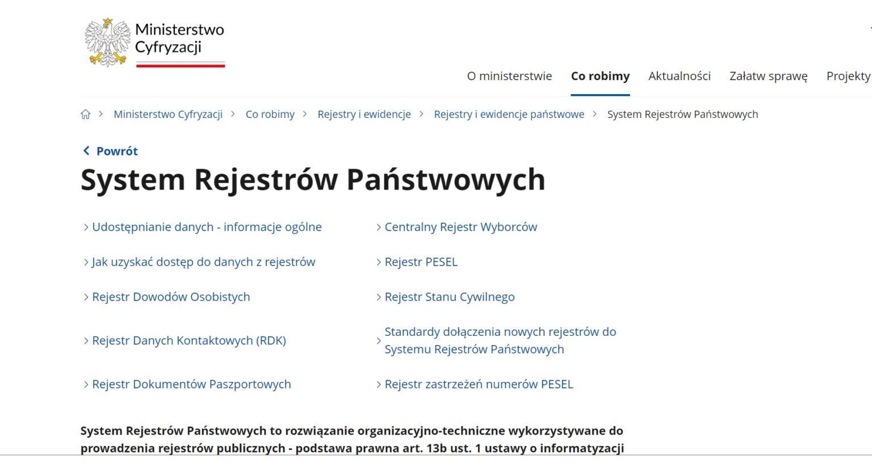Open the Rejestr Stanu Cywilnego link
The width and height of the screenshot is (872, 463).
450,297
